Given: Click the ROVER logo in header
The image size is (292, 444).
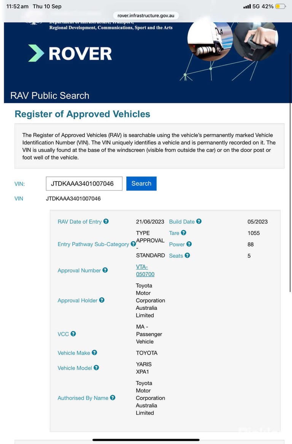Looking at the screenshot, I should point(70,53).
